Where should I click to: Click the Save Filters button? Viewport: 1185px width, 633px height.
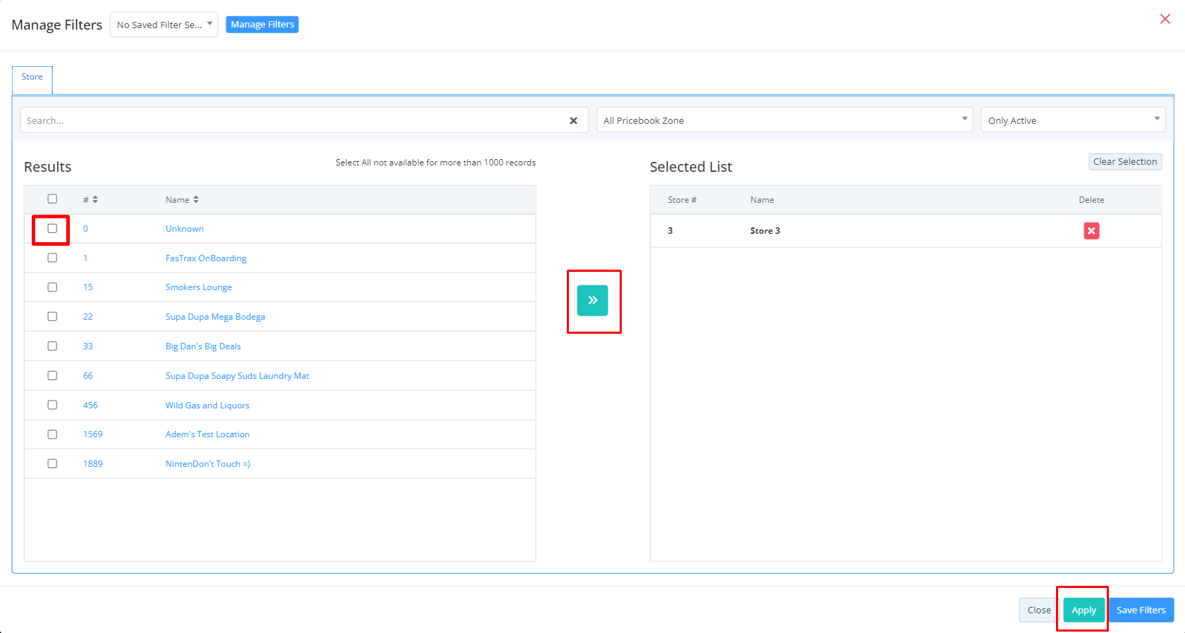click(1141, 610)
